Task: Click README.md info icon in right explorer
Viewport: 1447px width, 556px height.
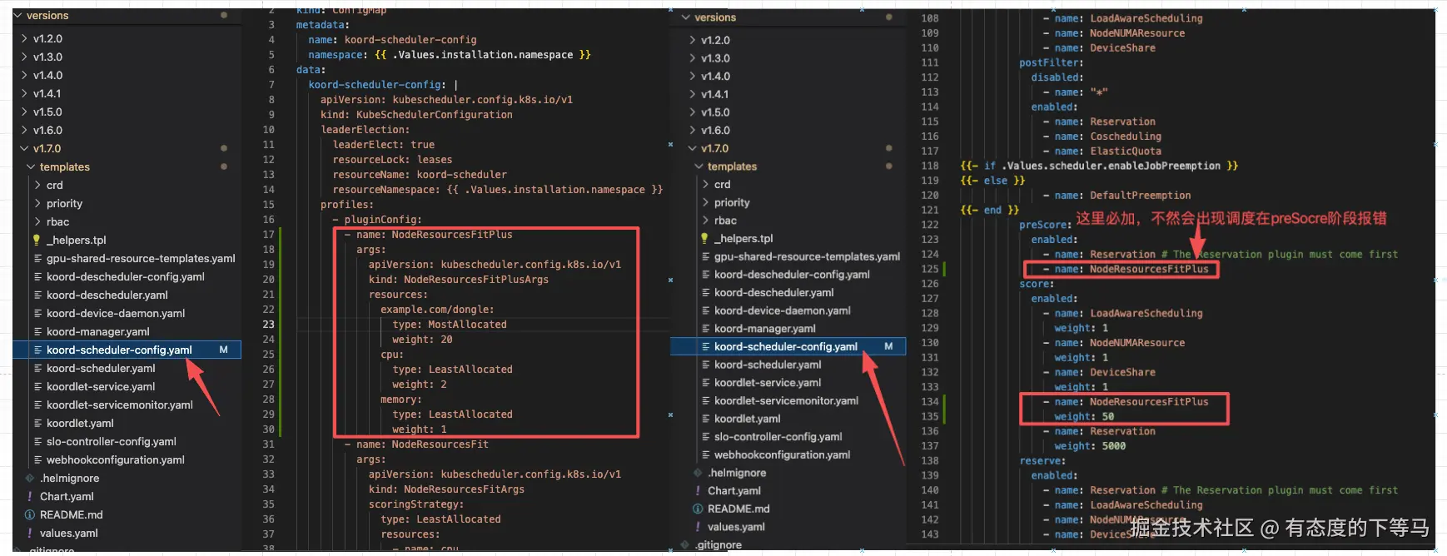Action: tap(698, 509)
